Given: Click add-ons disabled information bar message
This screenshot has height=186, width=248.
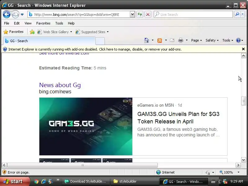Looking at the screenshot, I should click(95, 49).
